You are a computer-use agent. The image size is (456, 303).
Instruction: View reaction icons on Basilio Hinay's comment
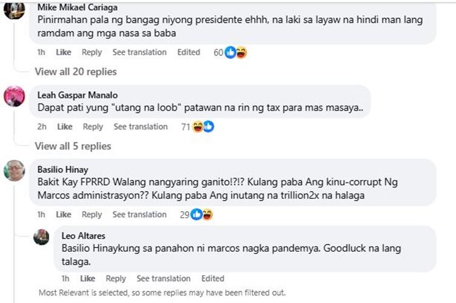click(x=202, y=214)
